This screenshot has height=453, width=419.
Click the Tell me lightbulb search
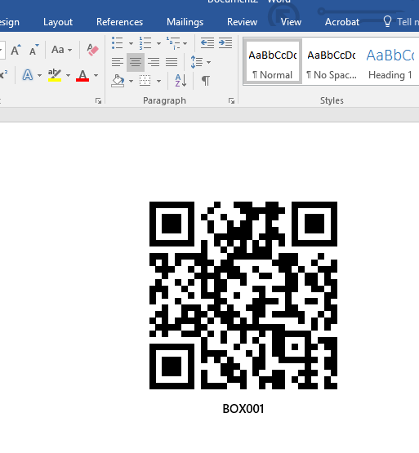[x=400, y=22]
